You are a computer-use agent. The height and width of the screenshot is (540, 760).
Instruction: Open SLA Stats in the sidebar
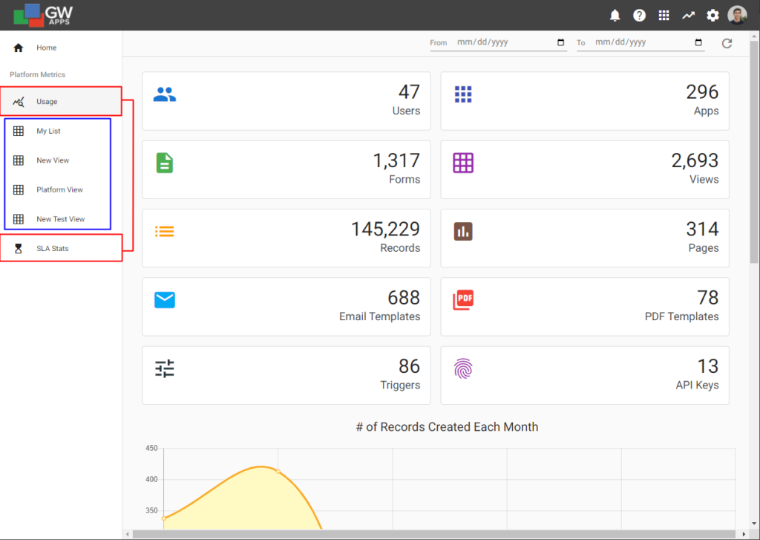(61, 248)
